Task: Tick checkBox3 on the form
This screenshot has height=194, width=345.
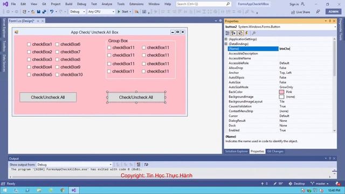Action: click(29, 59)
